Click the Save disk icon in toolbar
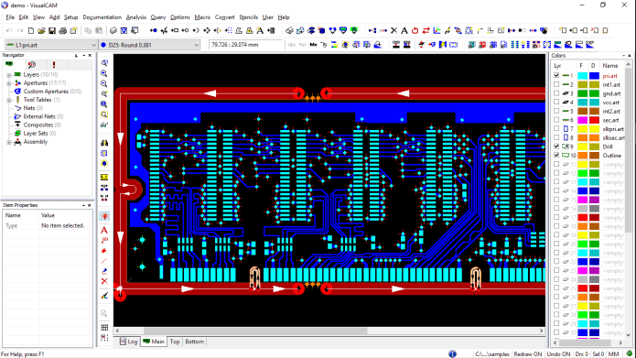The image size is (636, 358). (52, 30)
